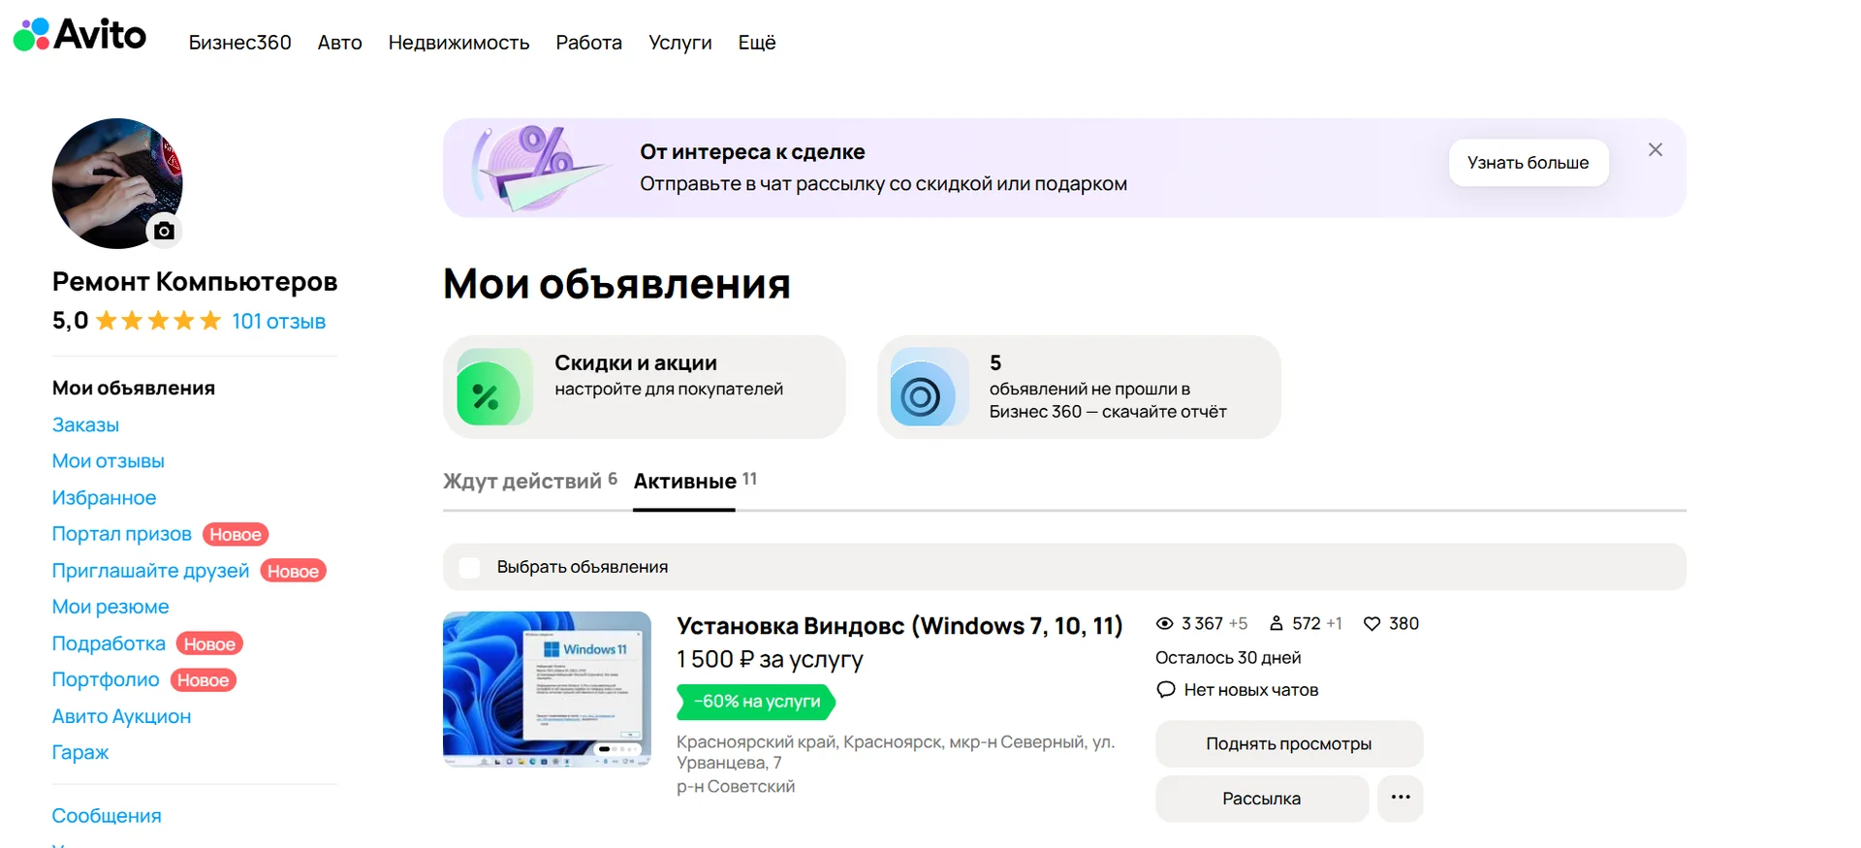Click Поднять просмотры button

click(x=1289, y=743)
